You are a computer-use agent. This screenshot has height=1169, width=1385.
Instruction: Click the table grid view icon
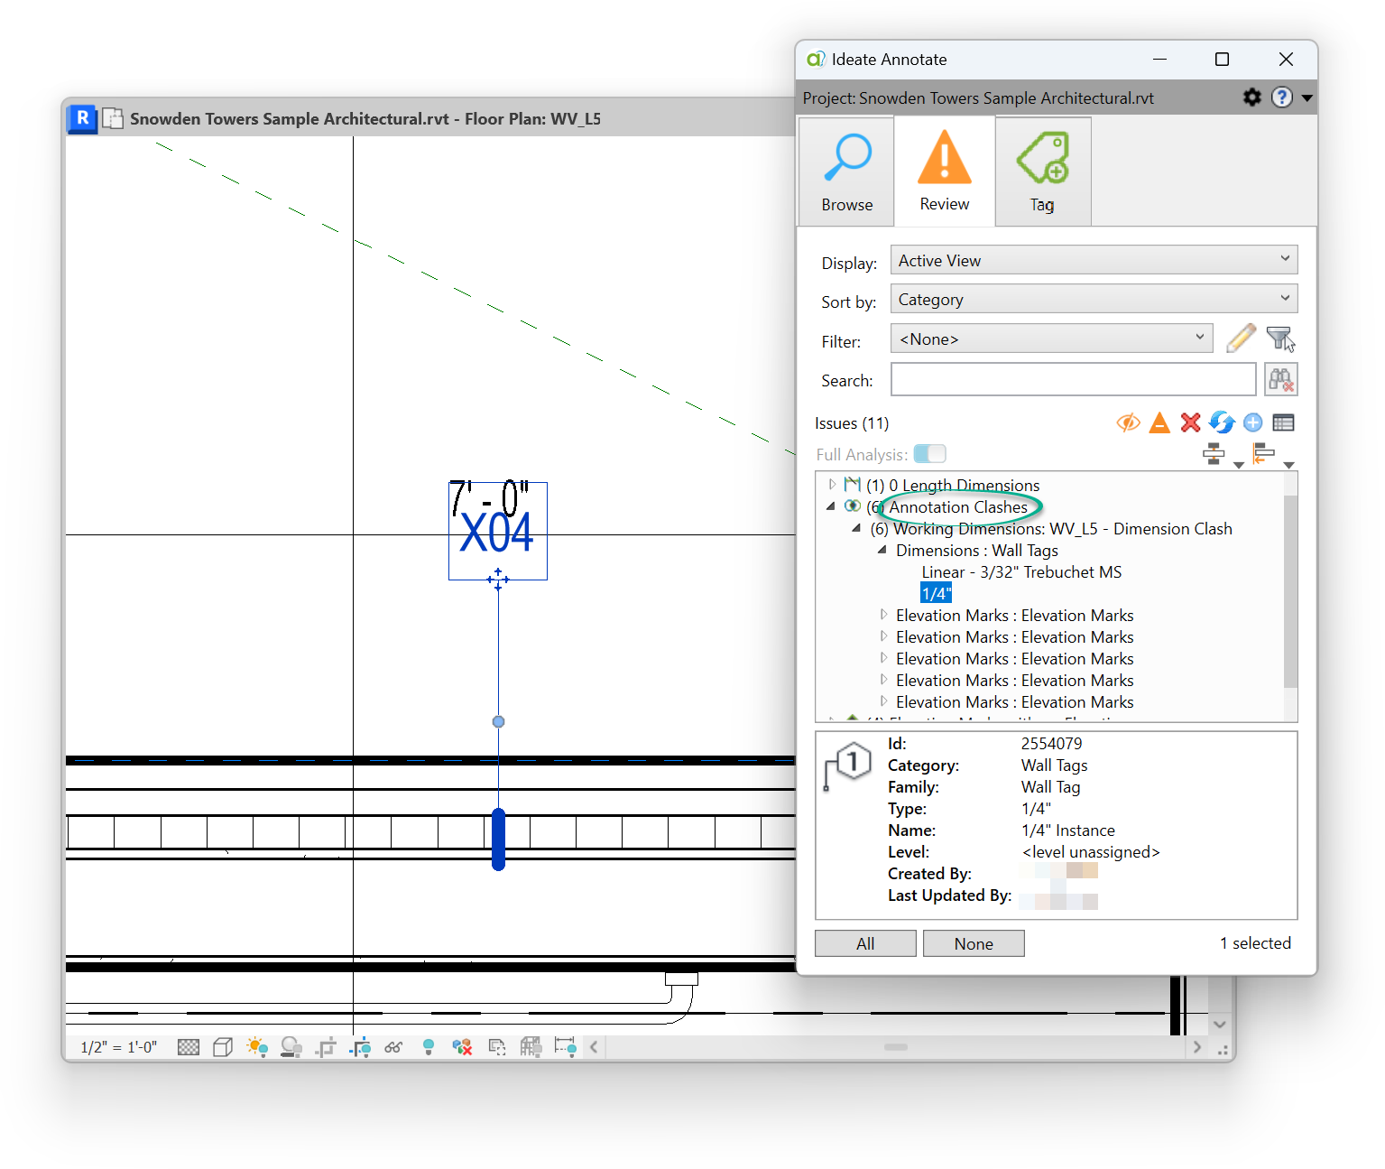[x=1283, y=422]
